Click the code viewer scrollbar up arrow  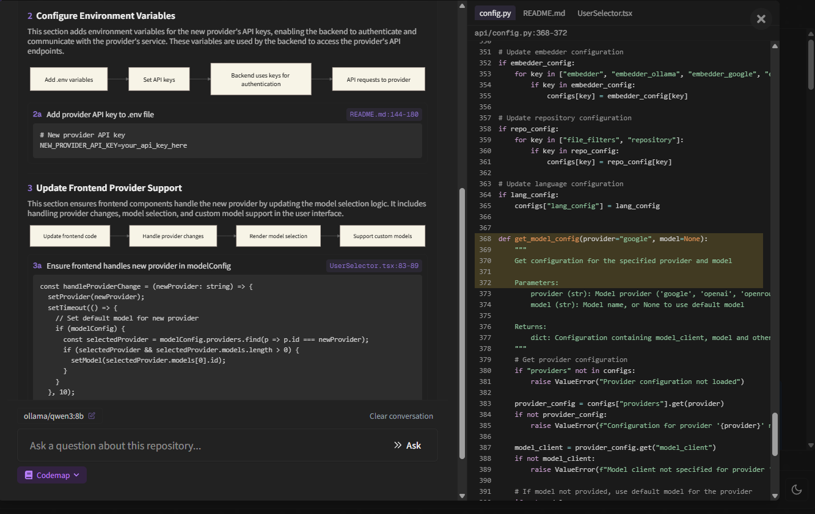click(775, 46)
